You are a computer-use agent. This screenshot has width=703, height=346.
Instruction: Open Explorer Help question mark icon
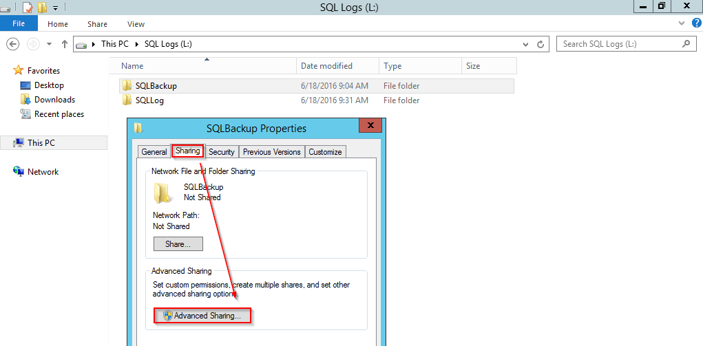696,23
